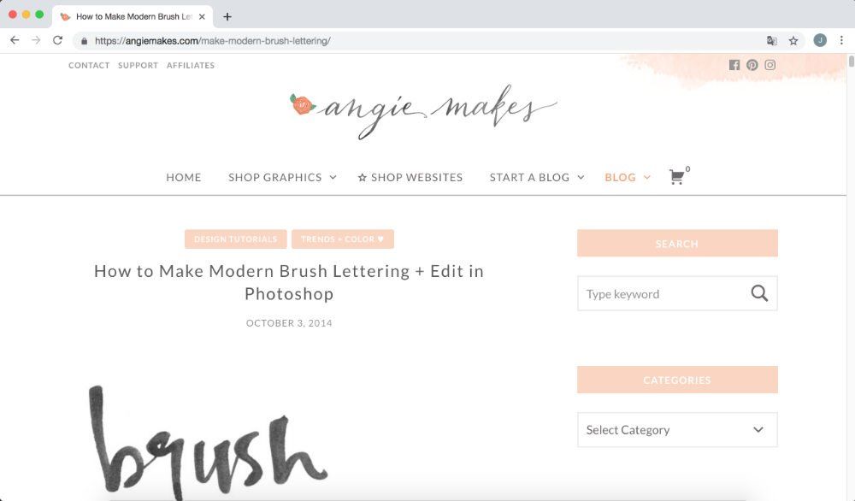This screenshot has width=855, height=501.
Task: Open the Pinterest social icon
Action: pyautogui.click(x=752, y=65)
